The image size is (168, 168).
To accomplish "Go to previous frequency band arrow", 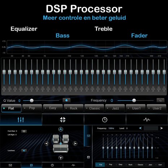I will point(140,128).
